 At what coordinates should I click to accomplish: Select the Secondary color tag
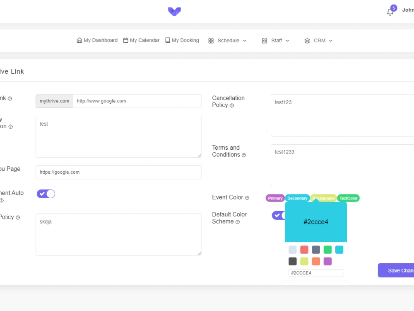(297, 198)
